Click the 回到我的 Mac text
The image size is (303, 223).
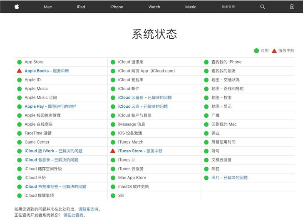pos(224,124)
